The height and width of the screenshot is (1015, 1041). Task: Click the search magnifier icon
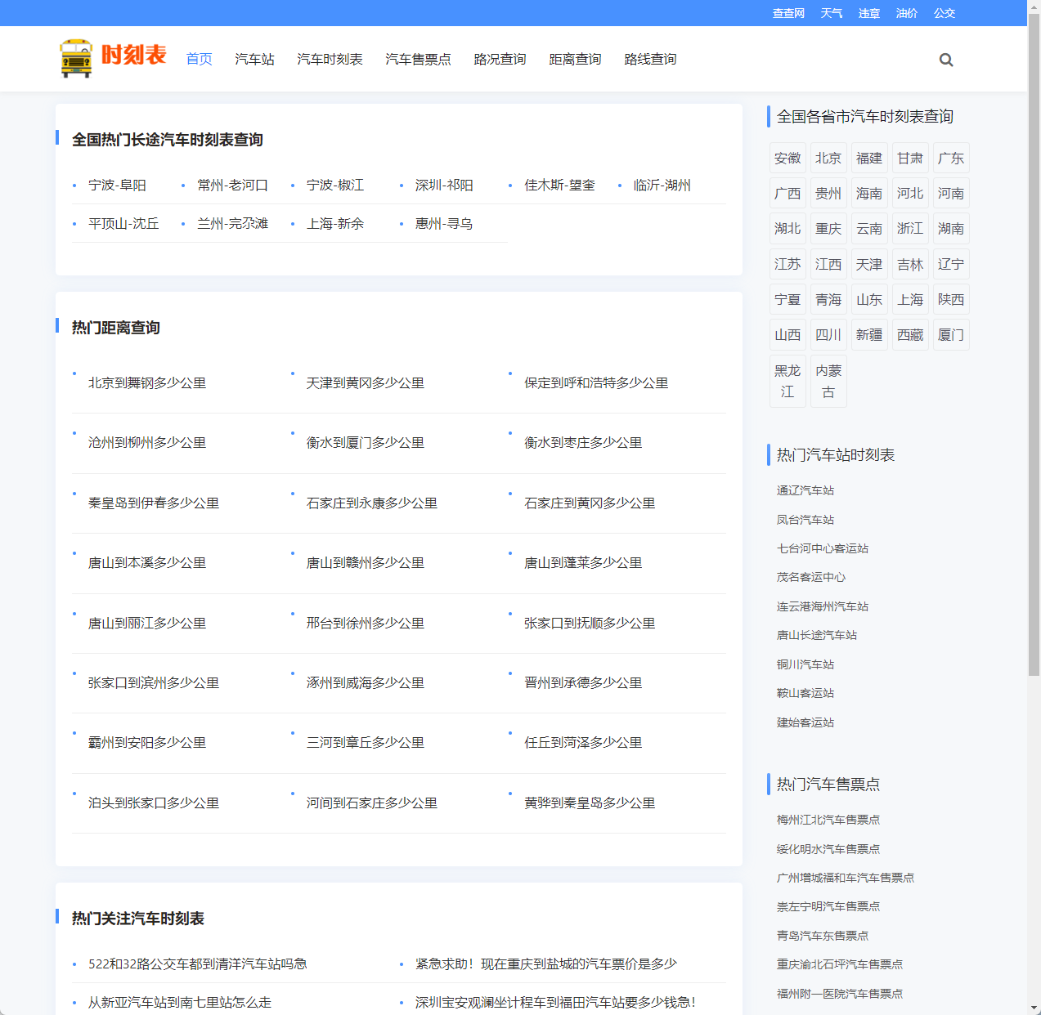coord(946,59)
